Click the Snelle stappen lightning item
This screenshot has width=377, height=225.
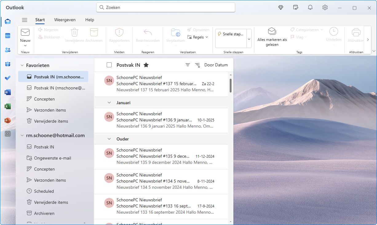click(x=231, y=34)
